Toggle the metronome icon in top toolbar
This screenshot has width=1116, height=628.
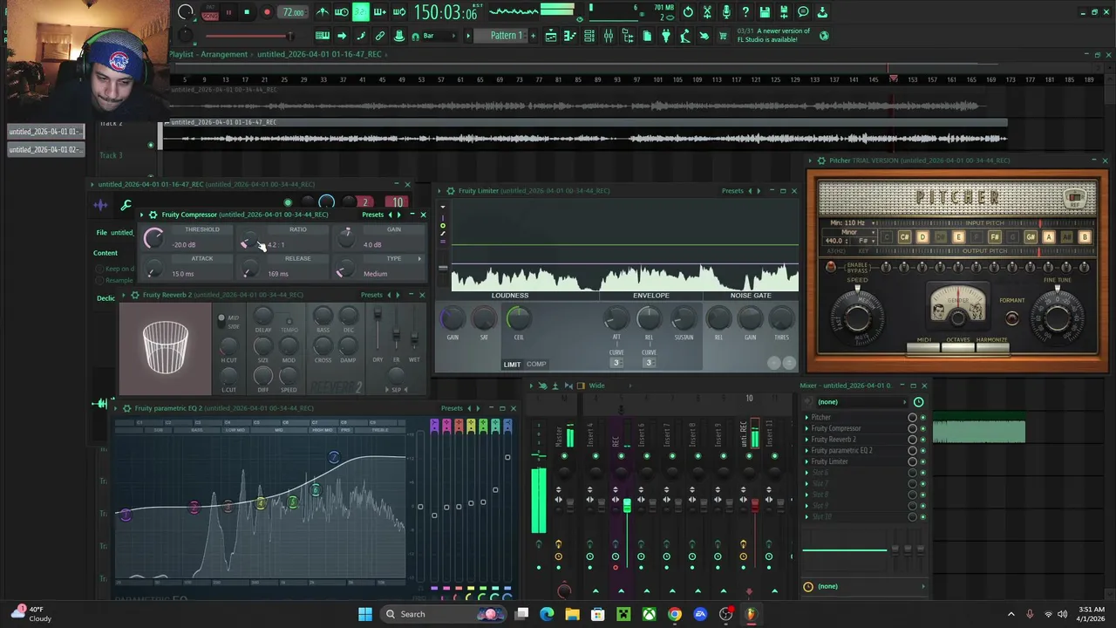click(323, 12)
